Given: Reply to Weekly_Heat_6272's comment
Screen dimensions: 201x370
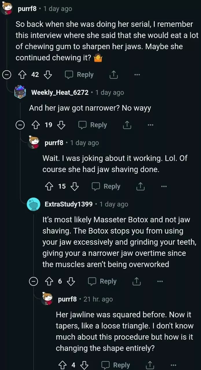Looking at the screenshot, I should [93, 125].
